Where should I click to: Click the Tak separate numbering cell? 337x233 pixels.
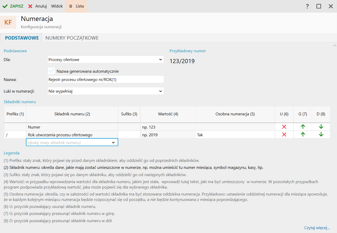tap(235, 135)
